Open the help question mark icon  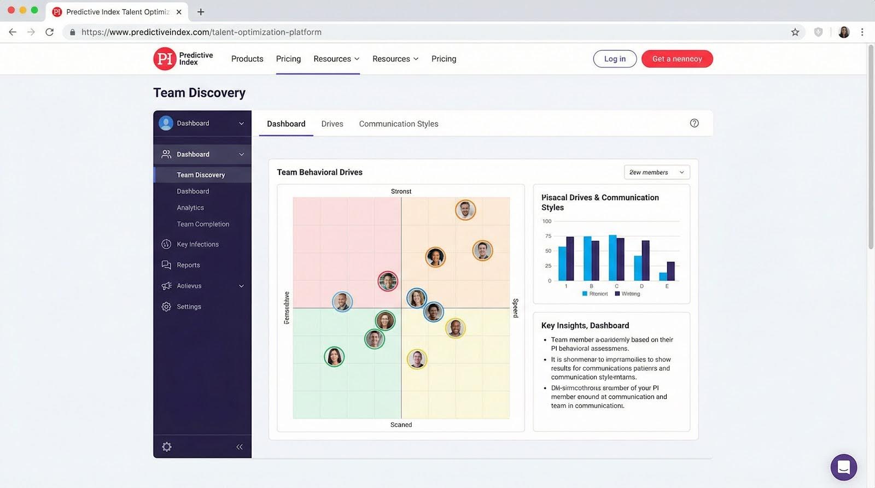694,124
